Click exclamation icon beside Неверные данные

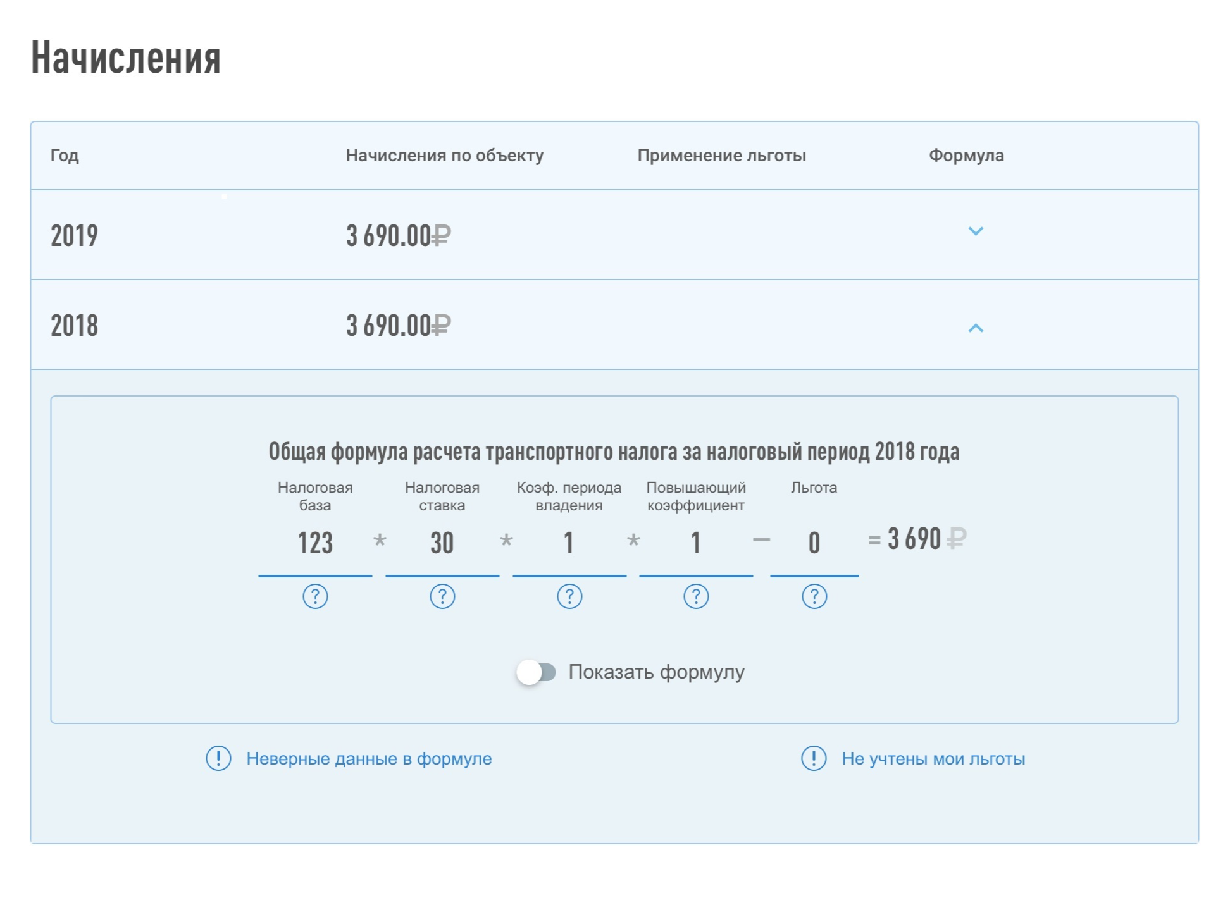click(218, 758)
